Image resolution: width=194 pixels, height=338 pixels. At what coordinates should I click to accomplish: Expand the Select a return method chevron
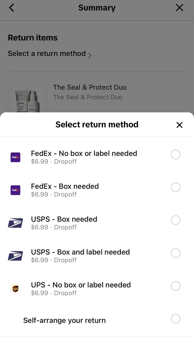pos(90,55)
